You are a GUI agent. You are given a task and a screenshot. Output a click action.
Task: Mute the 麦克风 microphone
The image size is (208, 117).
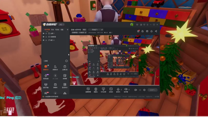[118, 90]
